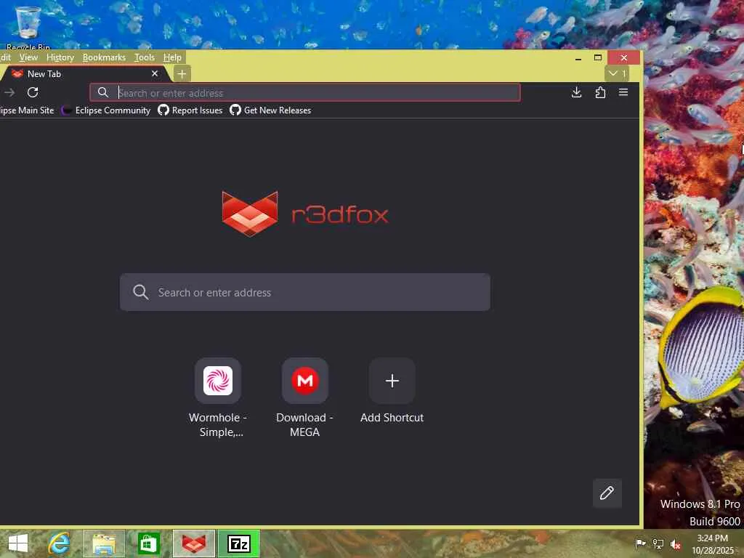Click the Action Center flag tray icon
The image size is (744, 558).
point(640,543)
